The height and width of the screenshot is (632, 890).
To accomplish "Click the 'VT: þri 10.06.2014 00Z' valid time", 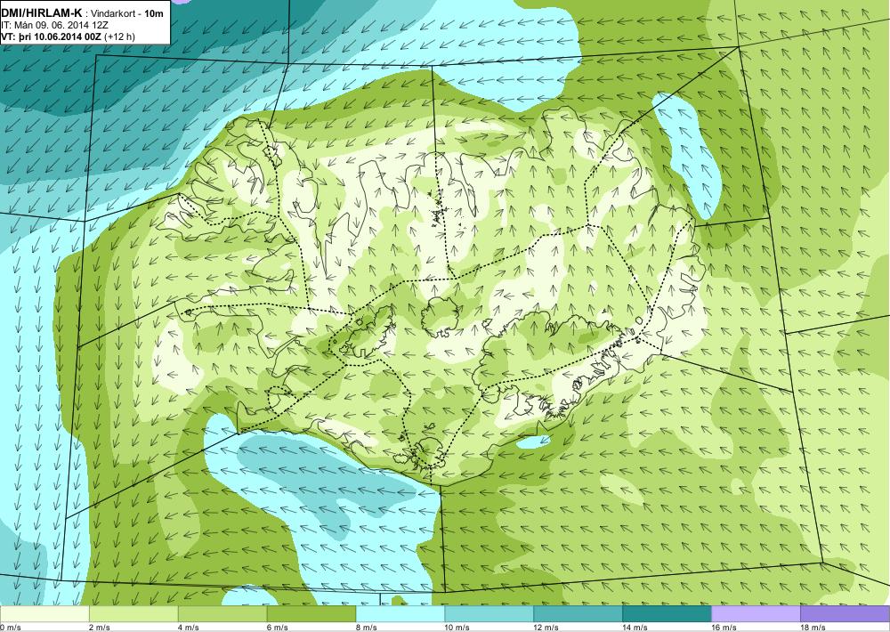I will [51, 36].
